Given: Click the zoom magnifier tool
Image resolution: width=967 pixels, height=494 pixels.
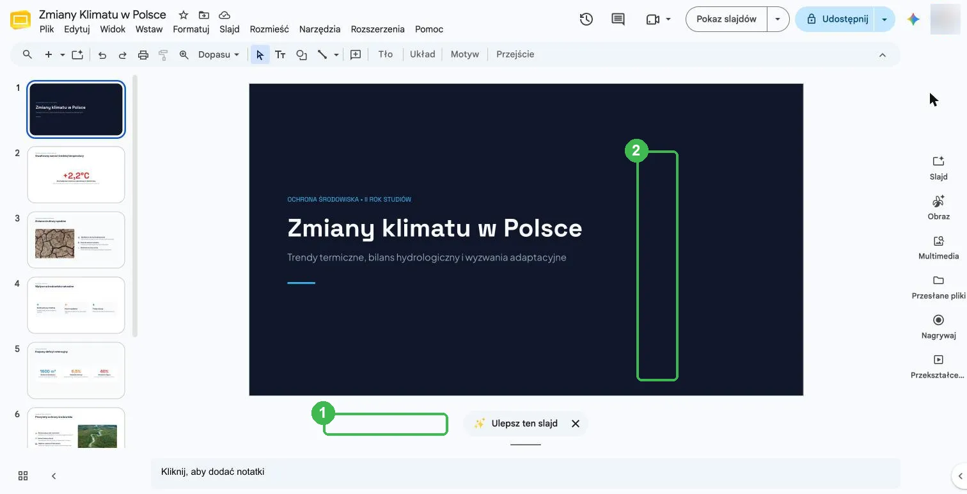Looking at the screenshot, I should click(184, 55).
